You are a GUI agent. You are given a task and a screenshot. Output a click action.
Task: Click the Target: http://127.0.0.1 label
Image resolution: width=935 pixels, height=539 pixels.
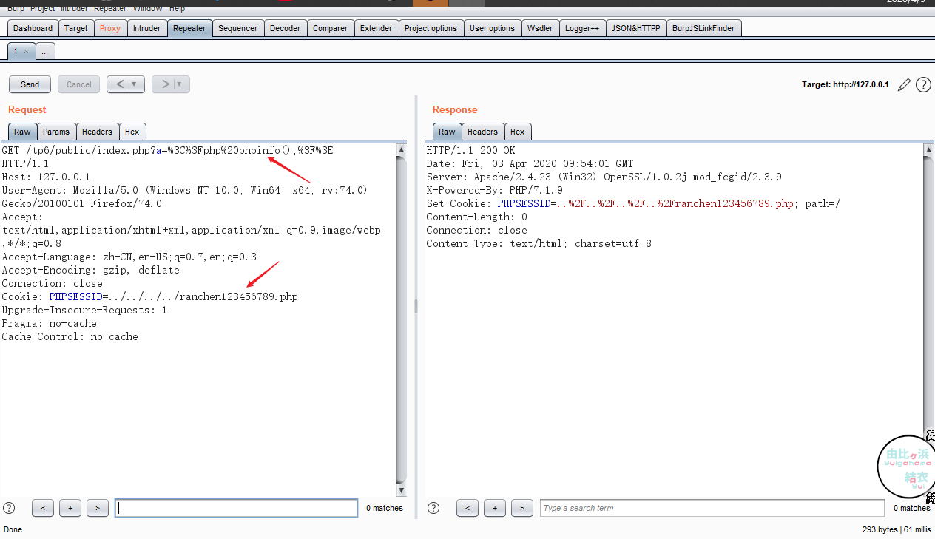845,85
